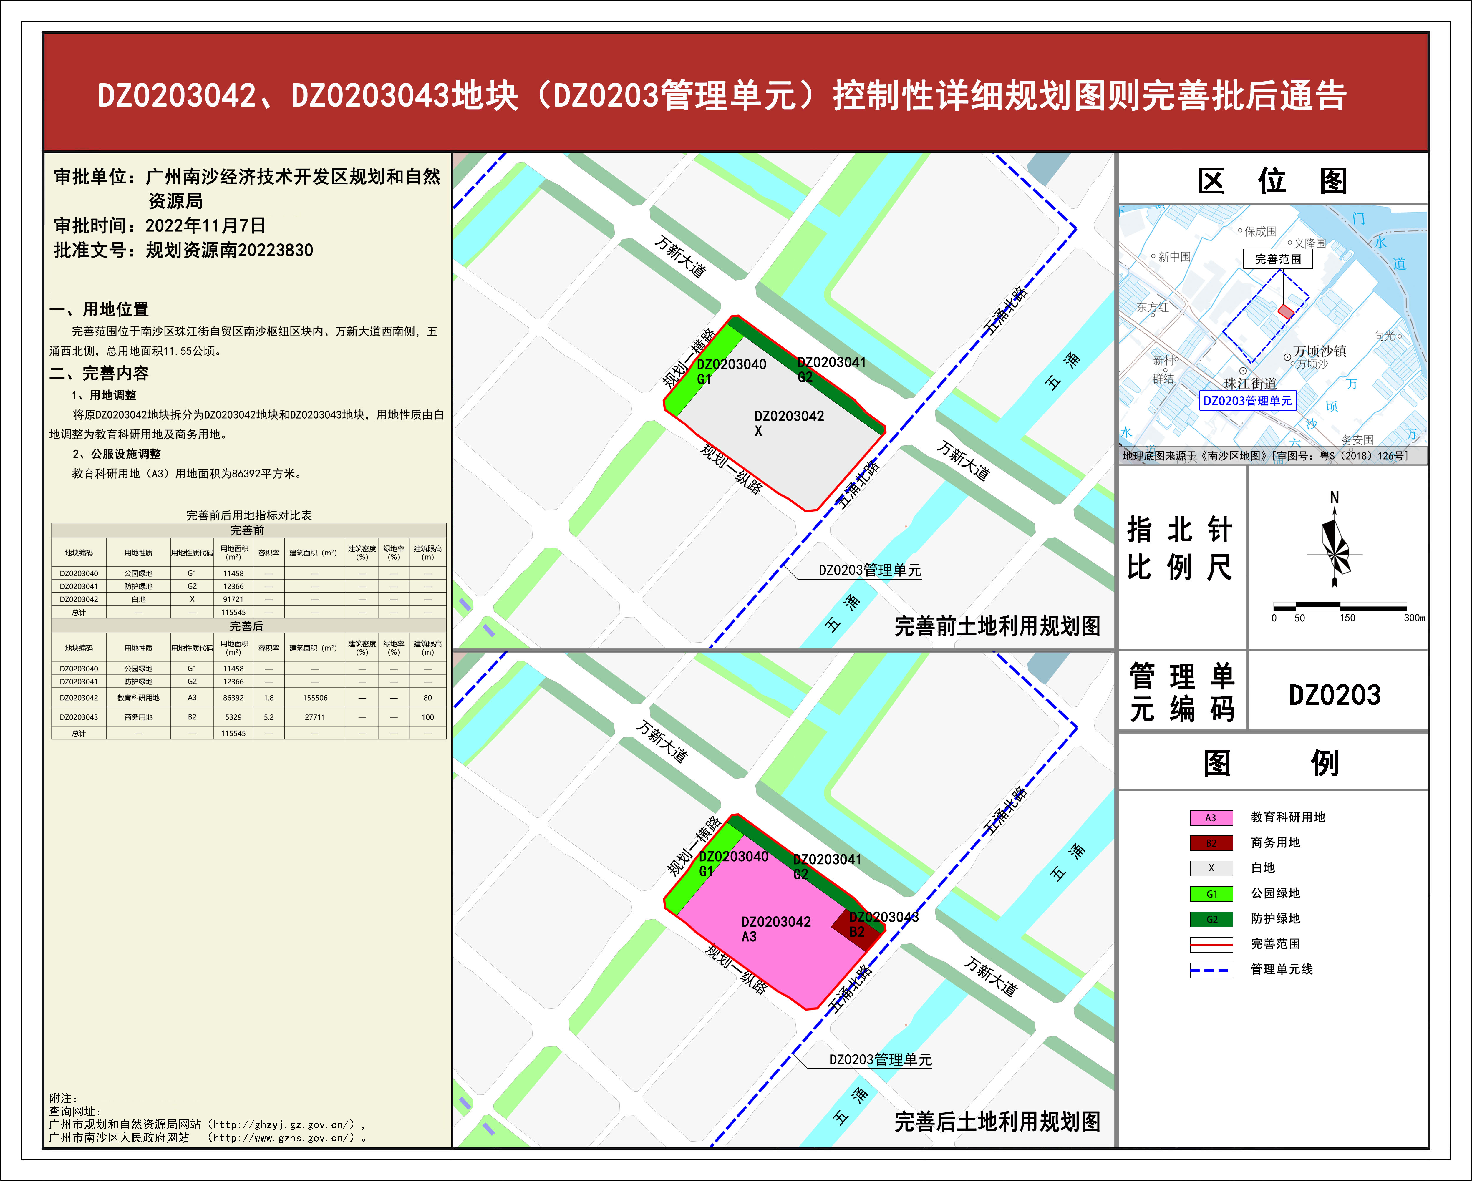Screen dimensions: 1472x1181
Task: Click the 防护绿地 legend label
Action: 1275,919
